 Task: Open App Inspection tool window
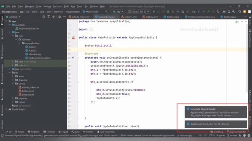pyautogui.click(x=106, y=132)
